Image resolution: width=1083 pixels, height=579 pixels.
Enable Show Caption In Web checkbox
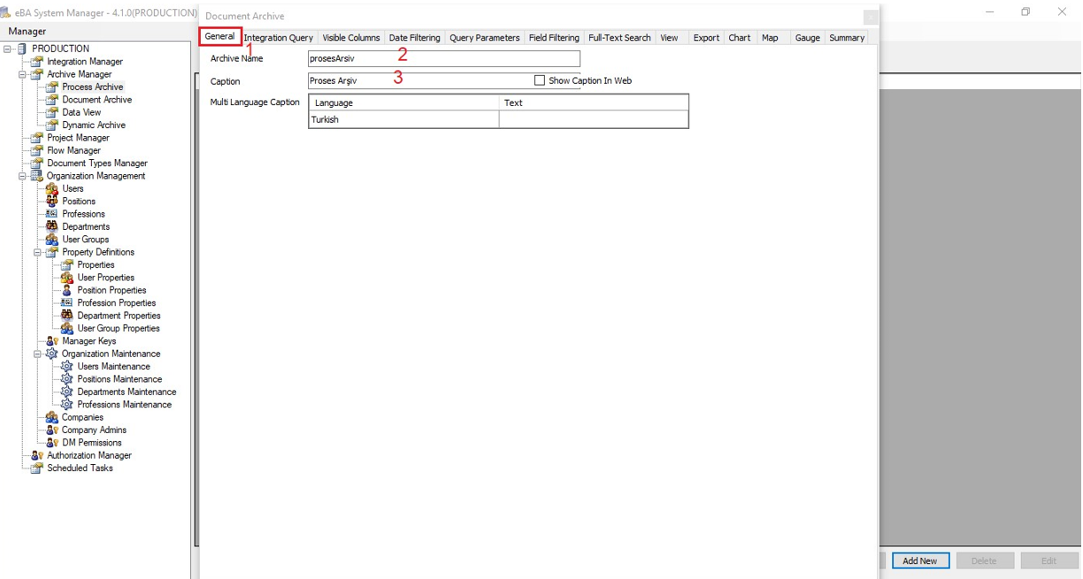[540, 80]
